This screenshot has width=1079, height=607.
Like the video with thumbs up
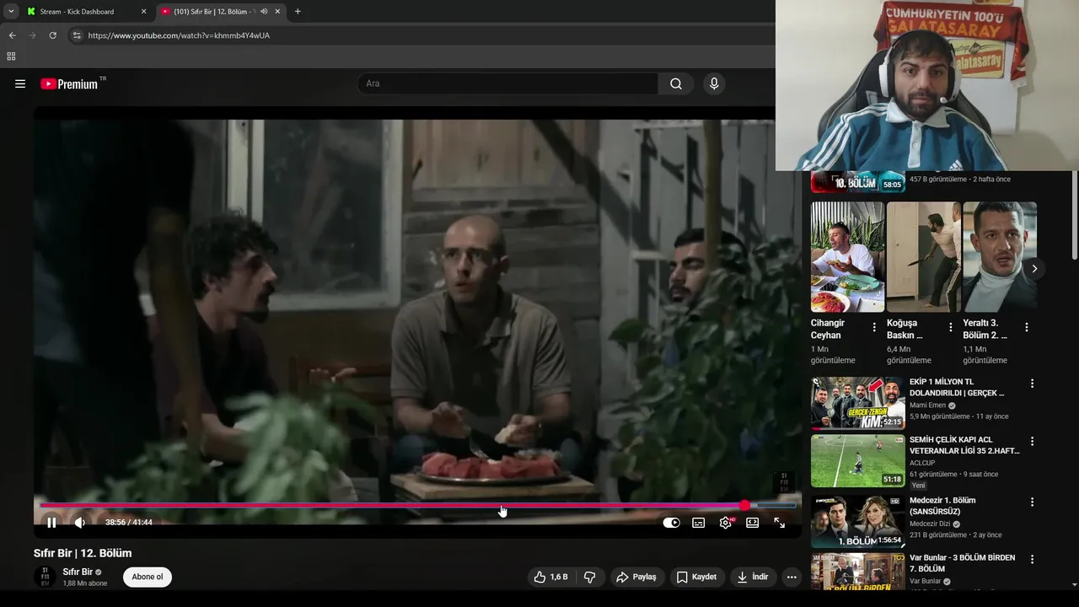(550, 577)
